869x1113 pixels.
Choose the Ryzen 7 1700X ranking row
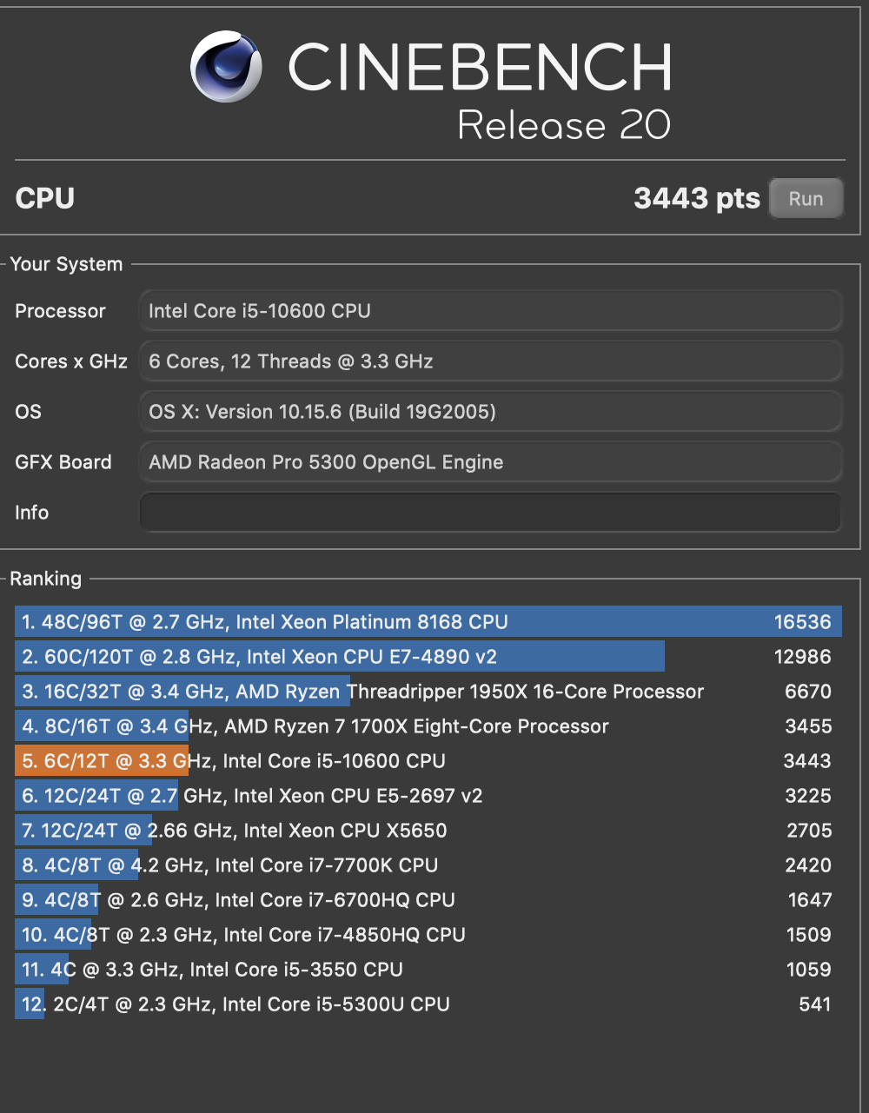[428, 726]
